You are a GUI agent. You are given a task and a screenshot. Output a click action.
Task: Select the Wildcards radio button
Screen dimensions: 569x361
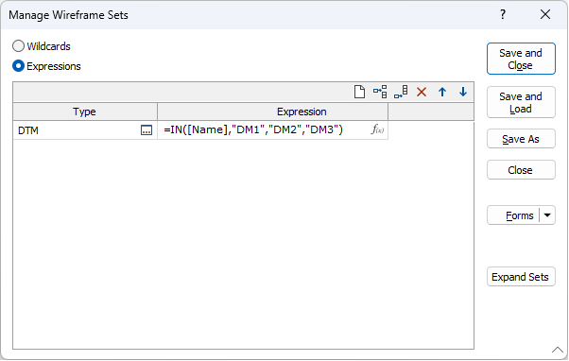[x=18, y=46]
